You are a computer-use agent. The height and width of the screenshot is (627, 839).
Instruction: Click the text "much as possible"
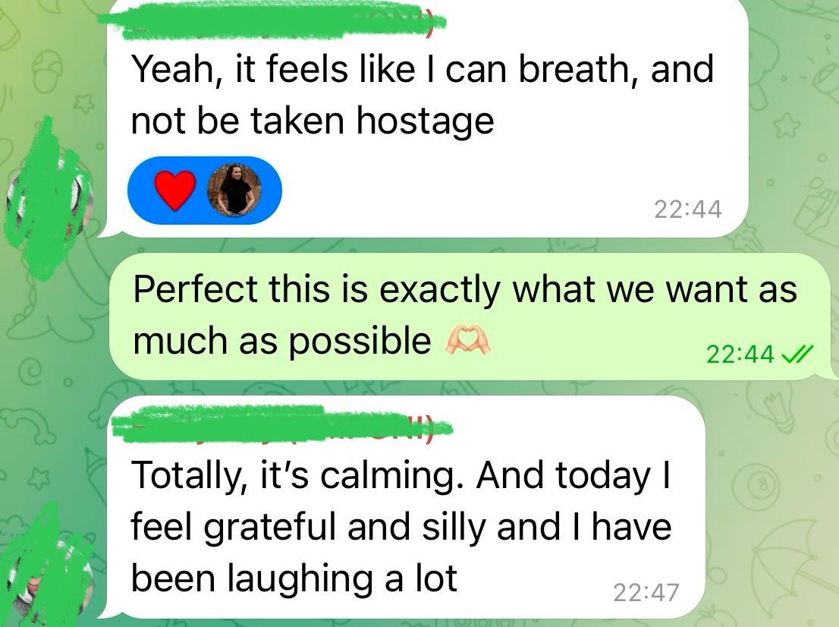(282, 341)
